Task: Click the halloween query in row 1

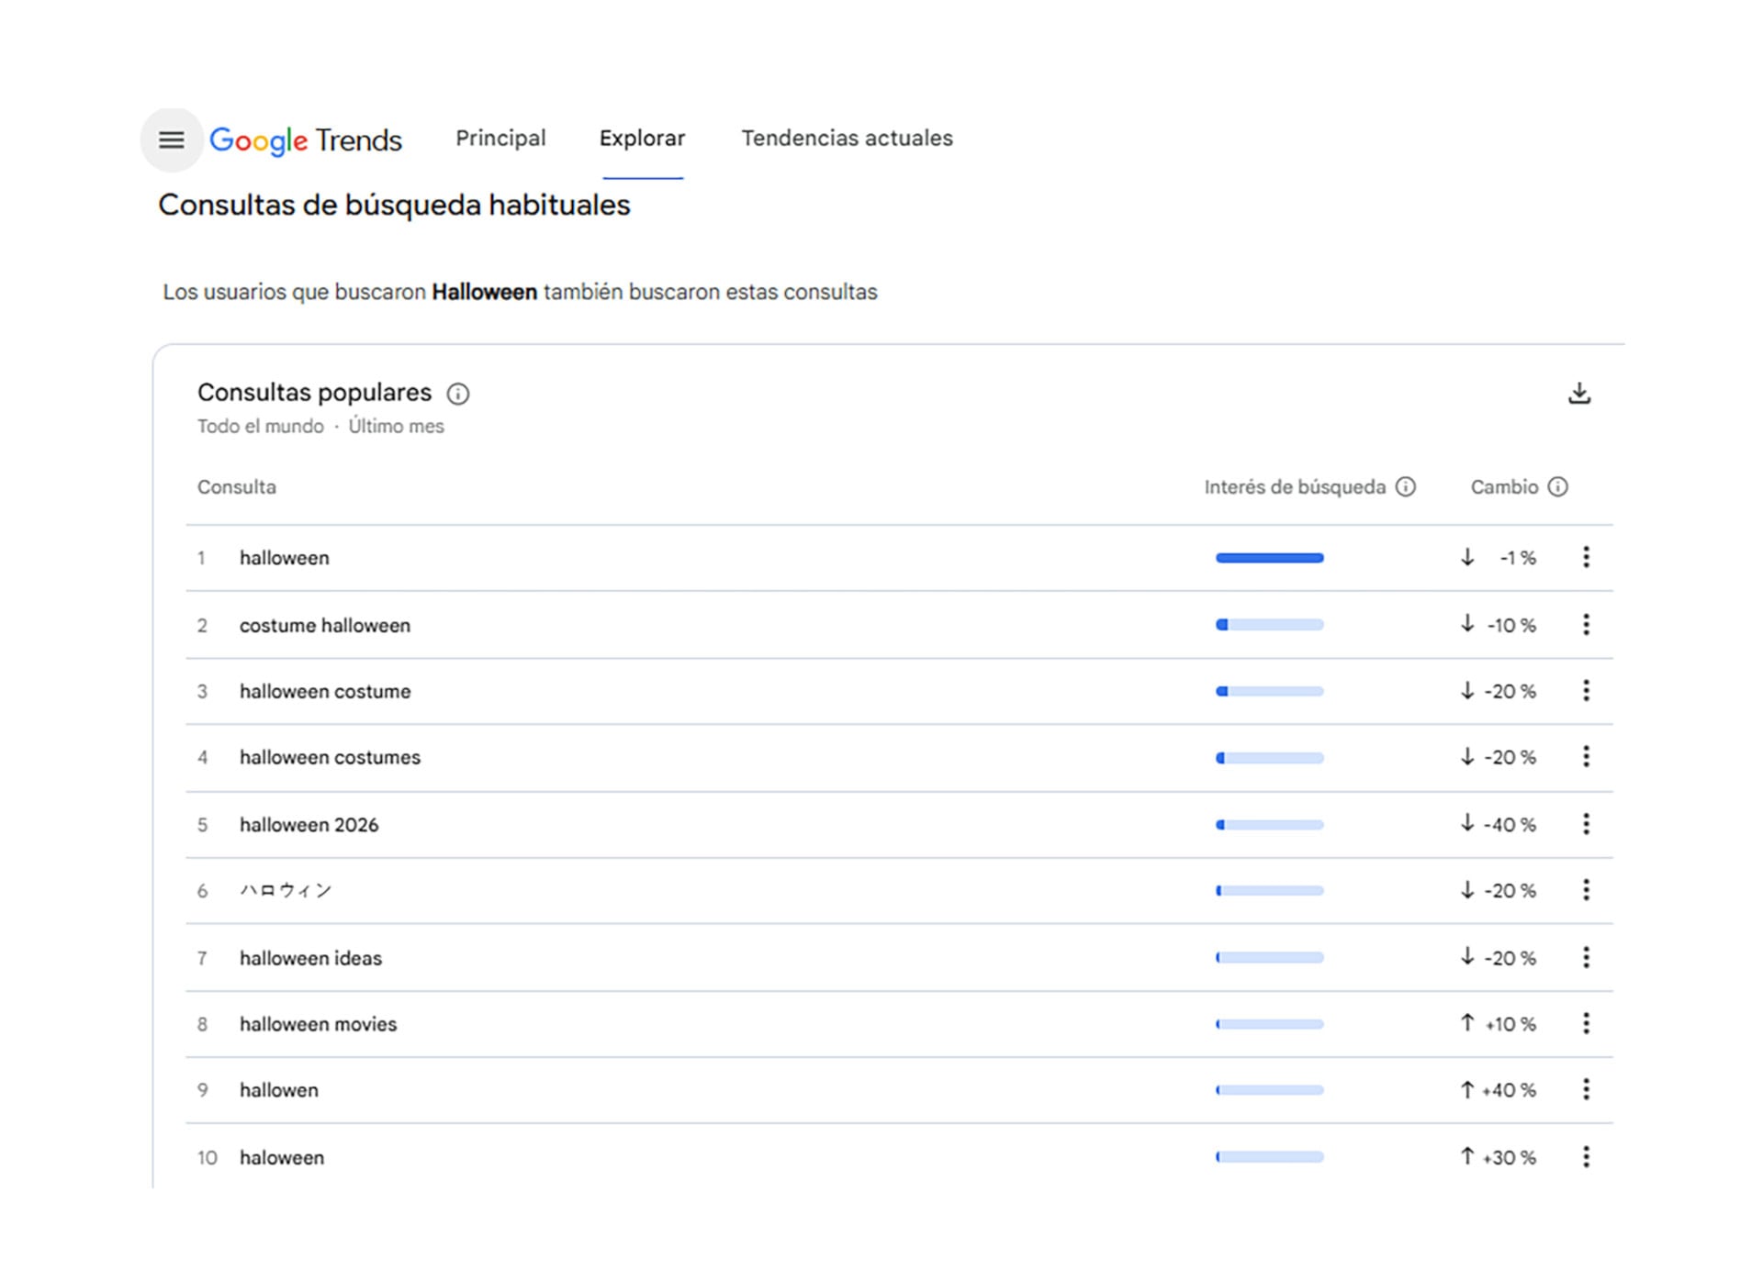Action: tap(285, 558)
